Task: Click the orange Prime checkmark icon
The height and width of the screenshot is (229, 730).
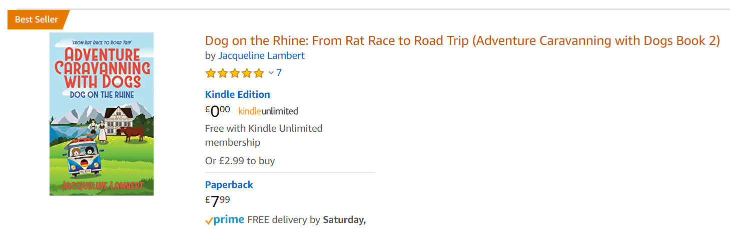Action: pyautogui.click(x=209, y=221)
